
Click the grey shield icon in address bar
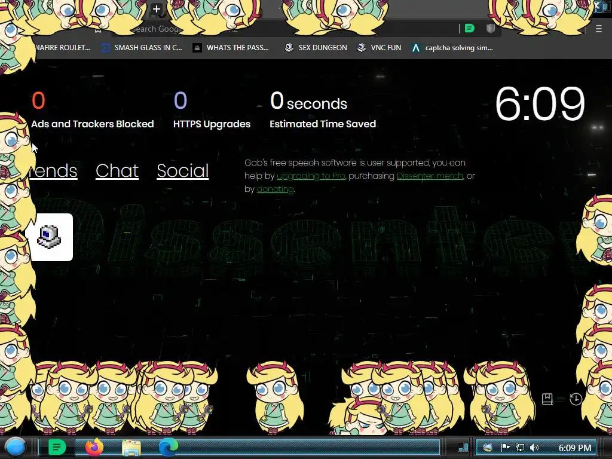[x=491, y=28]
